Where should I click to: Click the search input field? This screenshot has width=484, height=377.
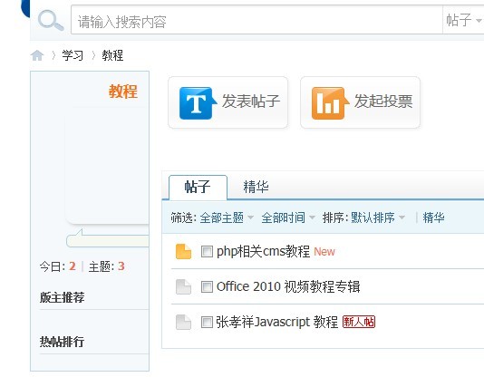pos(257,20)
